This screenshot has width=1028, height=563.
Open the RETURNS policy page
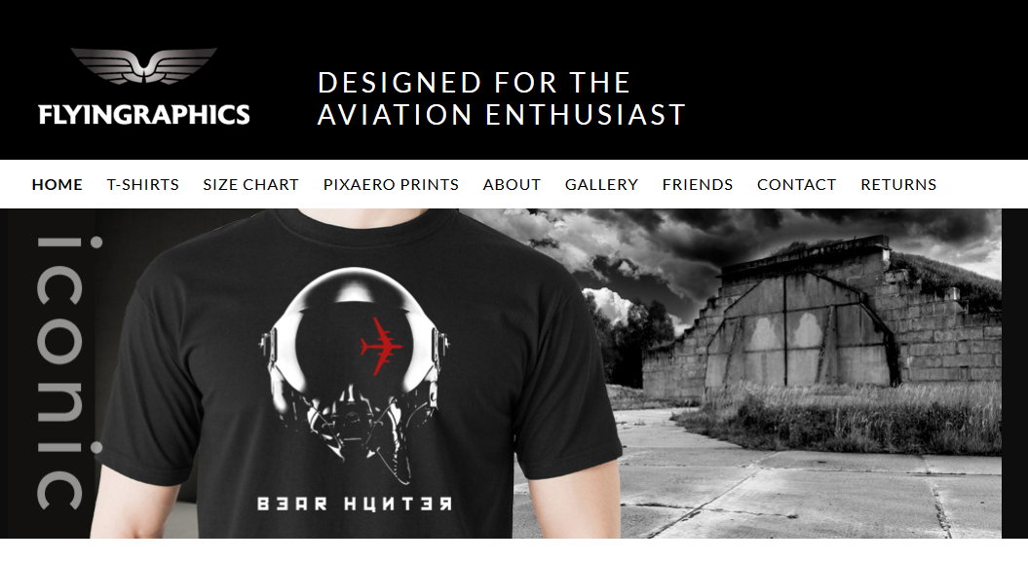click(x=898, y=185)
